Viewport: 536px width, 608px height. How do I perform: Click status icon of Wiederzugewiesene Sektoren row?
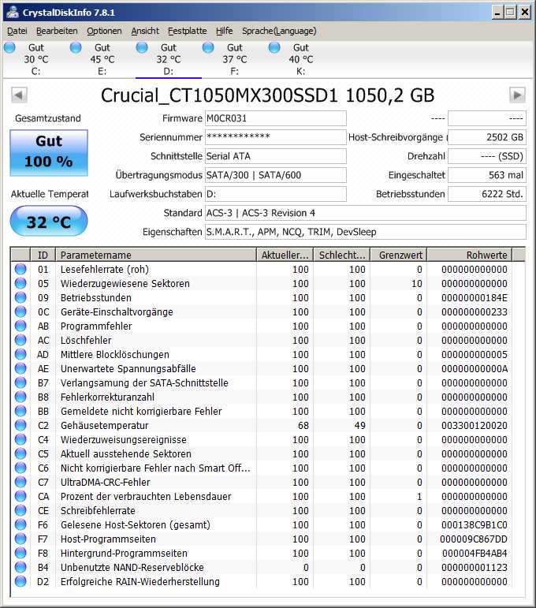(x=20, y=283)
